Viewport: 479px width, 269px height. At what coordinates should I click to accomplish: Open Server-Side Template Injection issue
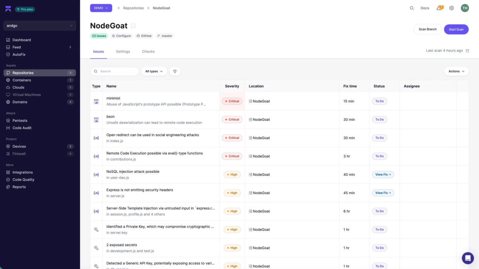click(x=279, y=211)
